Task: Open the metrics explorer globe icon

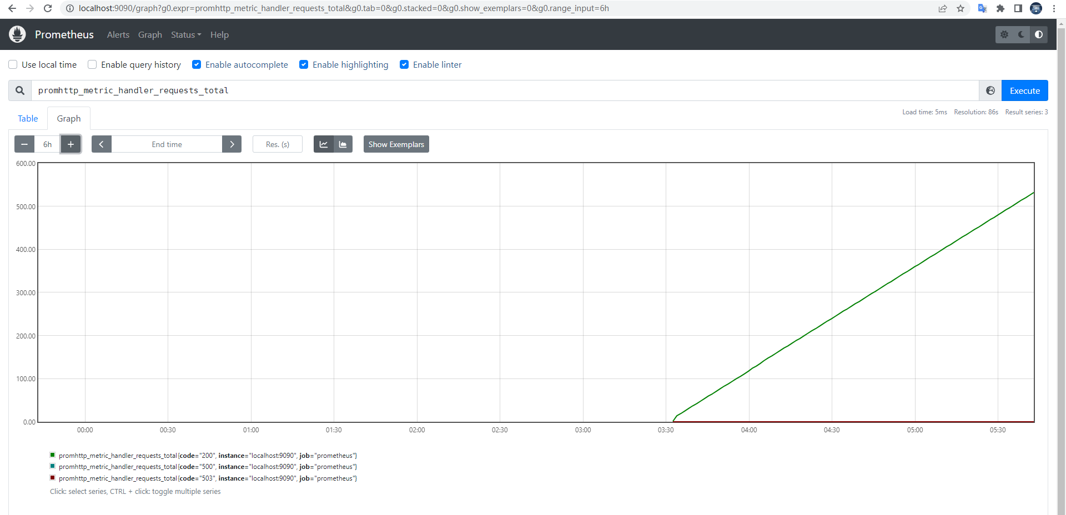Action: (990, 90)
